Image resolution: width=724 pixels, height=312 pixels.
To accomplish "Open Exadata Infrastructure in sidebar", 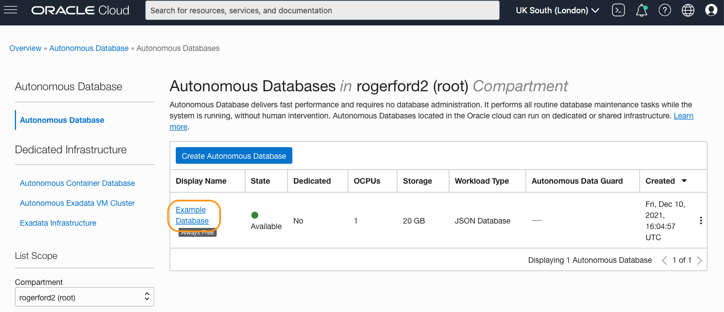I will (x=58, y=223).
